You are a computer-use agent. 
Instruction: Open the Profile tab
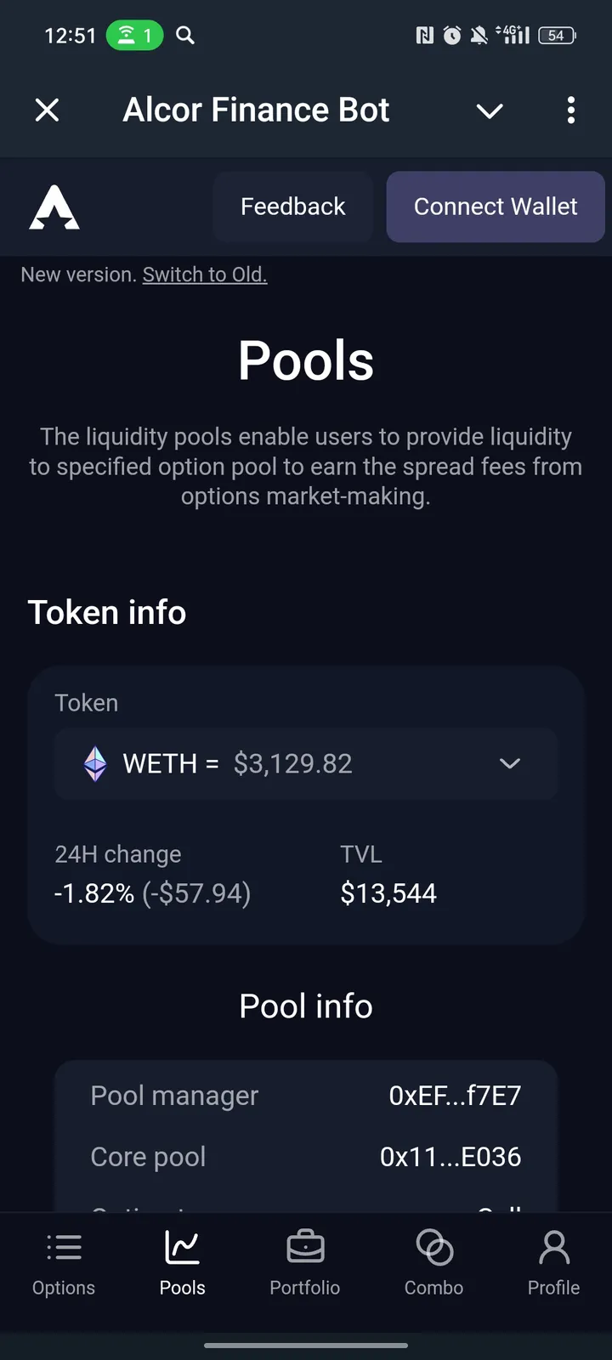coord(553,1263)
